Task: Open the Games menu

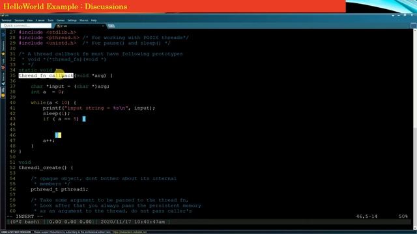Action: click(61, 20)
